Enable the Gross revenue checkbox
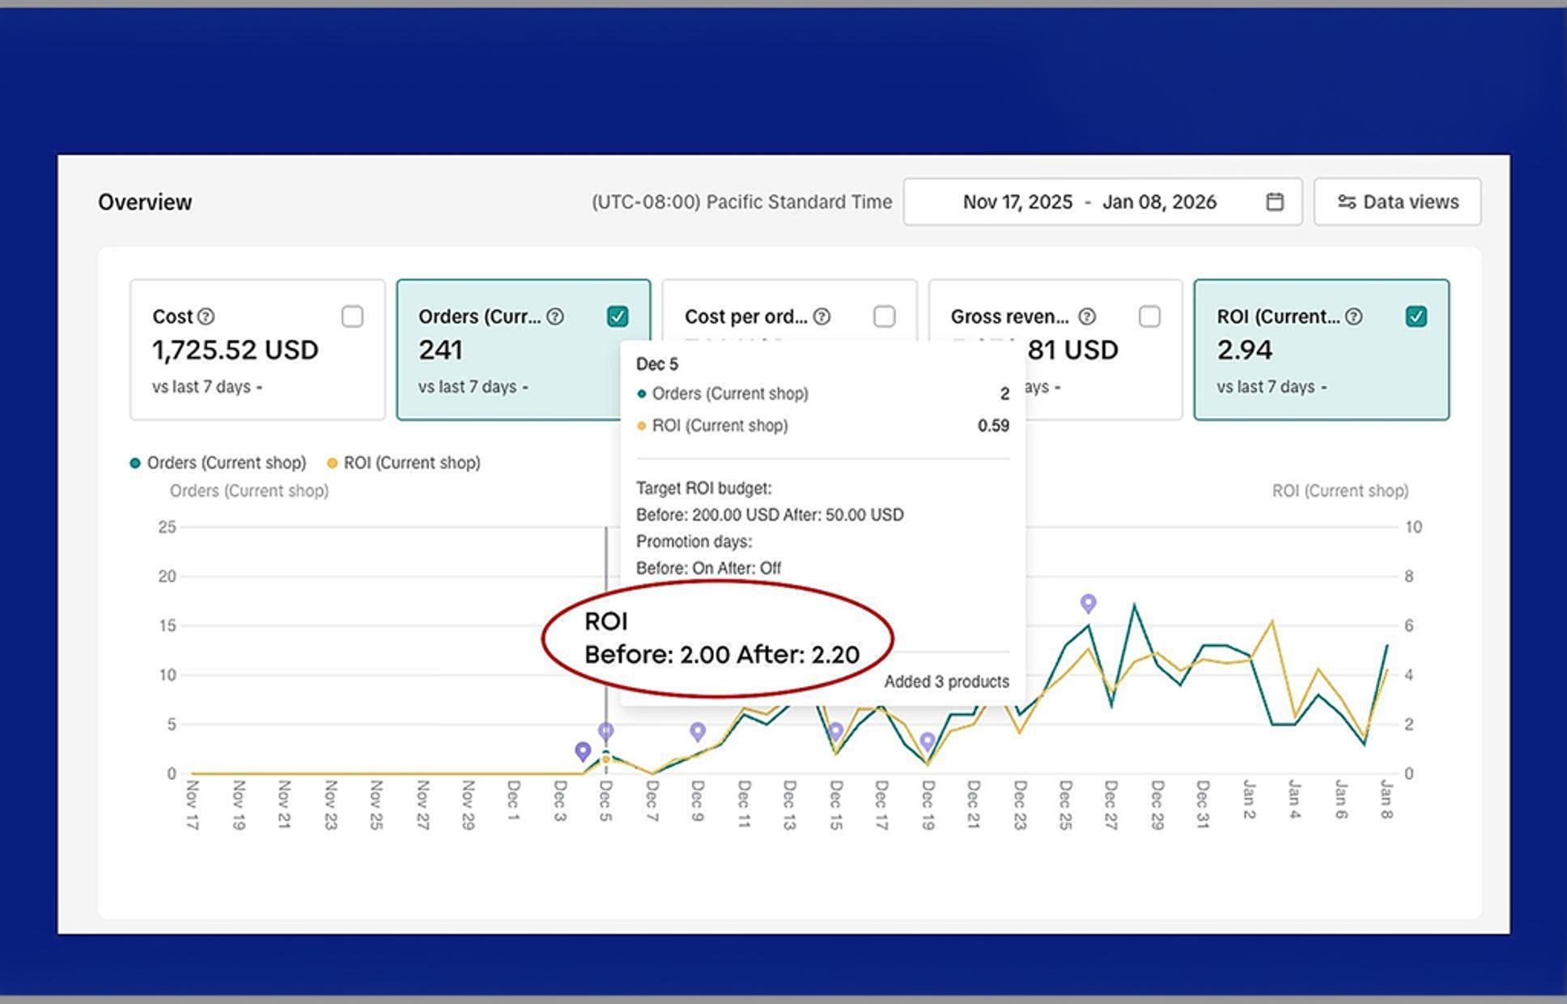The width and height of the screenshot is (1567, 1004). pos(1149,317)
